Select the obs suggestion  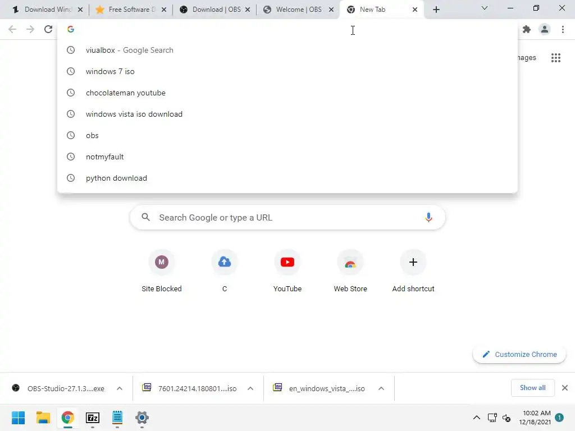click(x=287, y=135)
